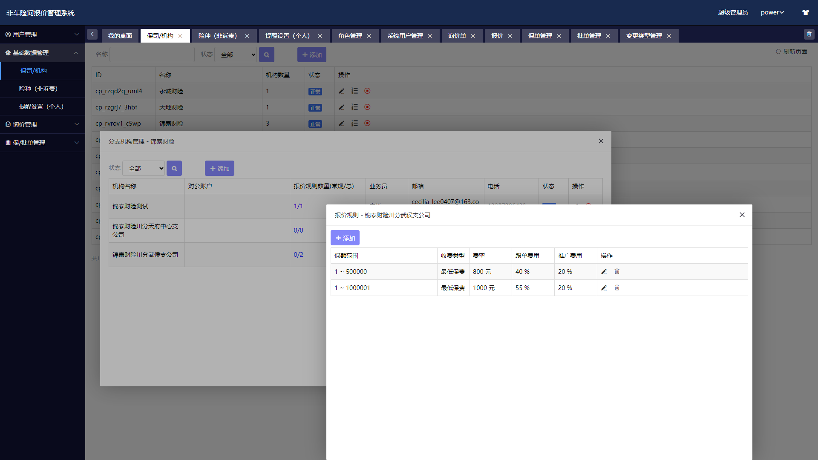Click 添加 button in pricing rules dialog
Viewport: 818px width, 460px height.
[345, 238]
